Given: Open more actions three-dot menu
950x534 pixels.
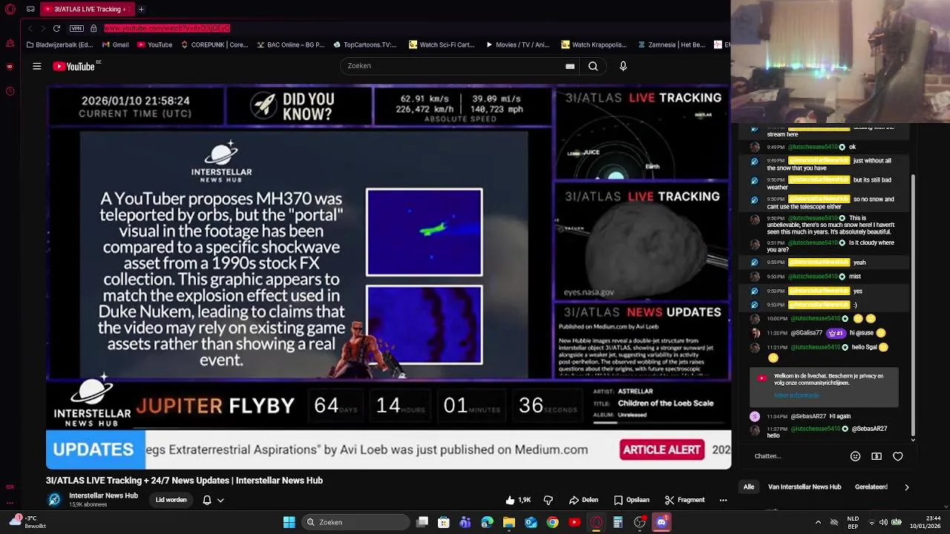Looking at the screenshot, I should point(723,500).
